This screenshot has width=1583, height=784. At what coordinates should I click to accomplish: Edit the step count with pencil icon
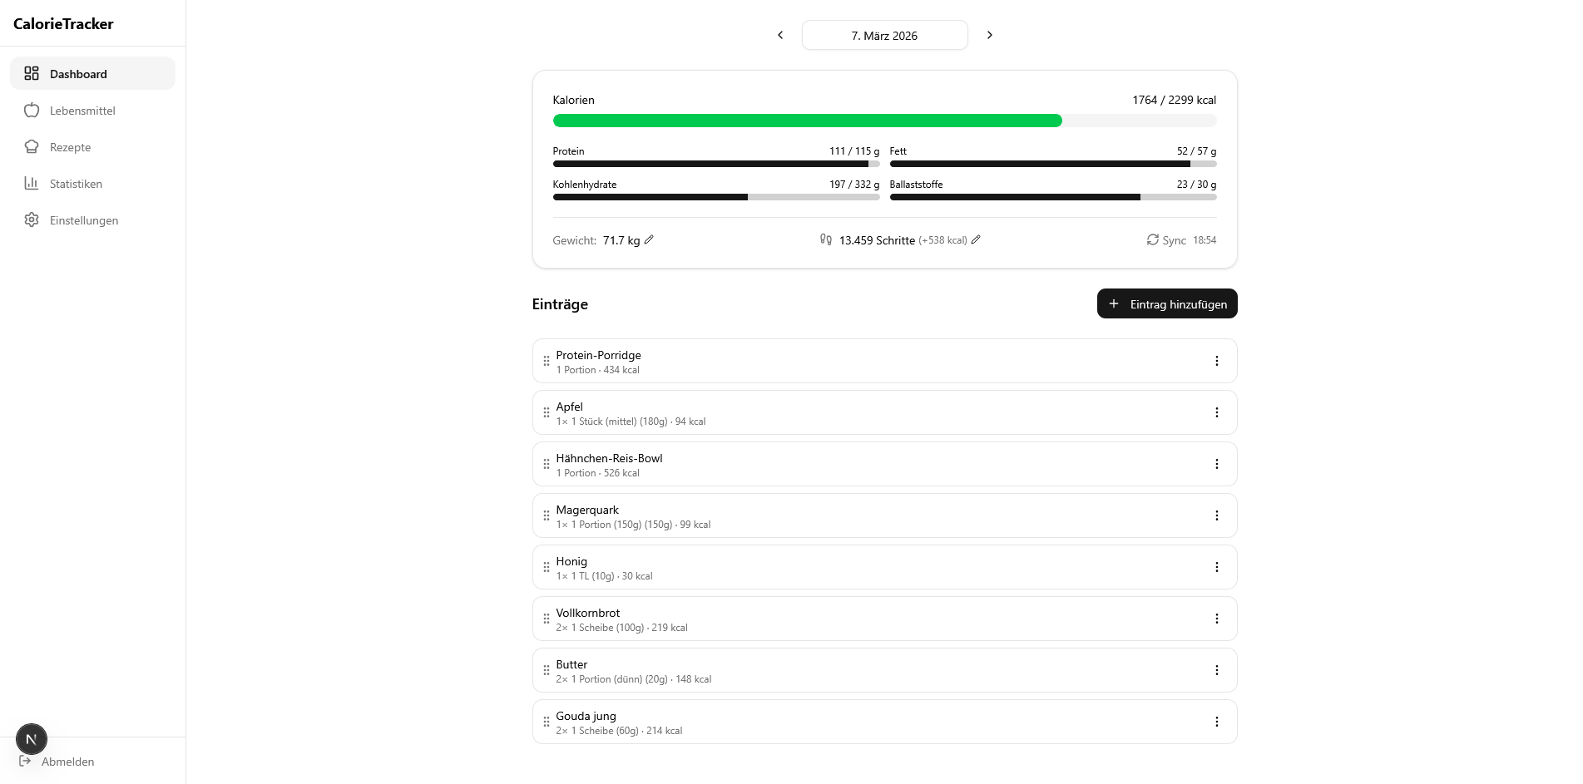point(976,239)
